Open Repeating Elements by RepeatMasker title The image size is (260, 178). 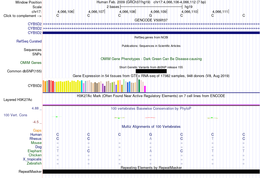click(151, 168)
